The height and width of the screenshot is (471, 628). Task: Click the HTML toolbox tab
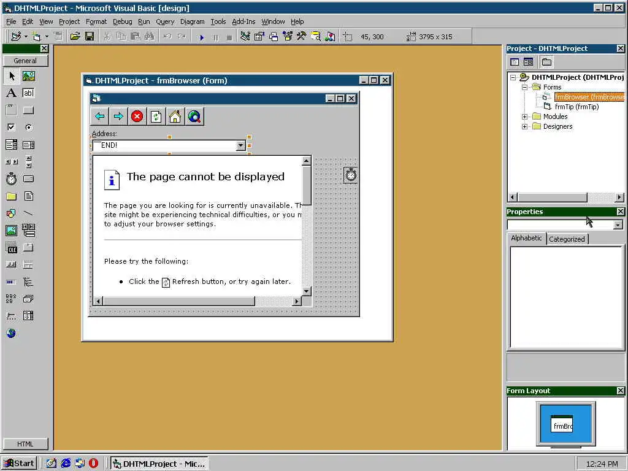25,444
